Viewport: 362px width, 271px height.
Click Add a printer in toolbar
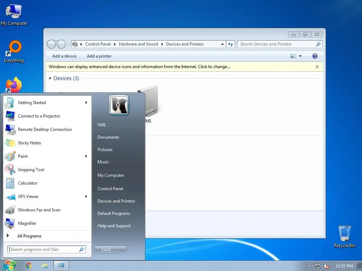click(99, 56)
